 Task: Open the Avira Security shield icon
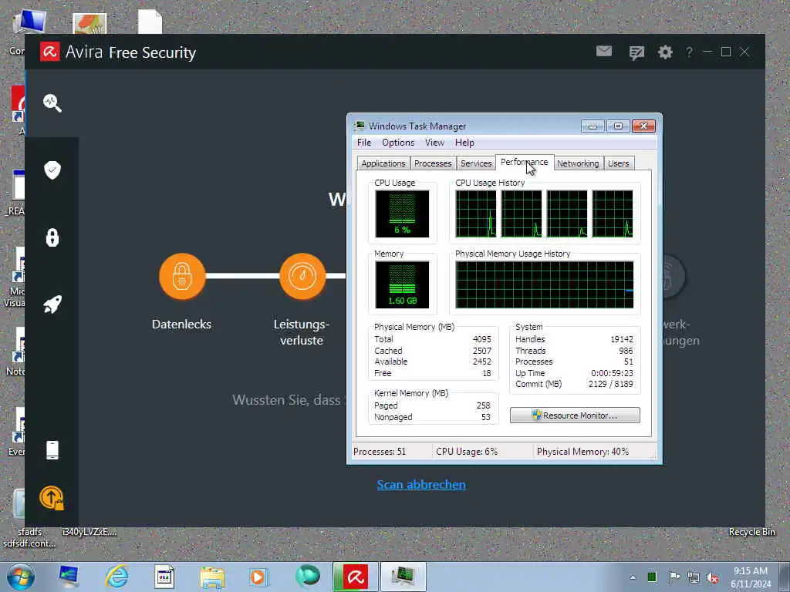(52, 170)
